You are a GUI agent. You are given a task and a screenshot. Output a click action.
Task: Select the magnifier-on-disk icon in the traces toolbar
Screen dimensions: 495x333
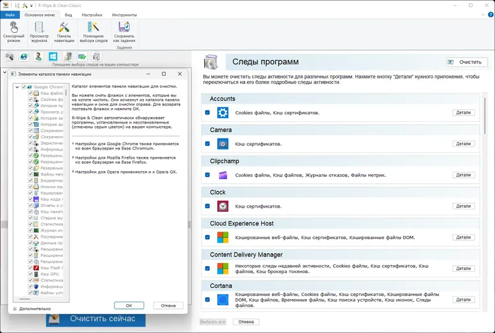[9, 57]
